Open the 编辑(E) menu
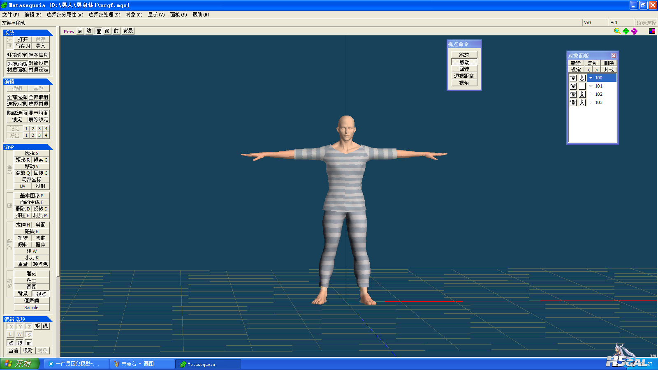The height and width of the screenshot is (370, 658). 32,15
